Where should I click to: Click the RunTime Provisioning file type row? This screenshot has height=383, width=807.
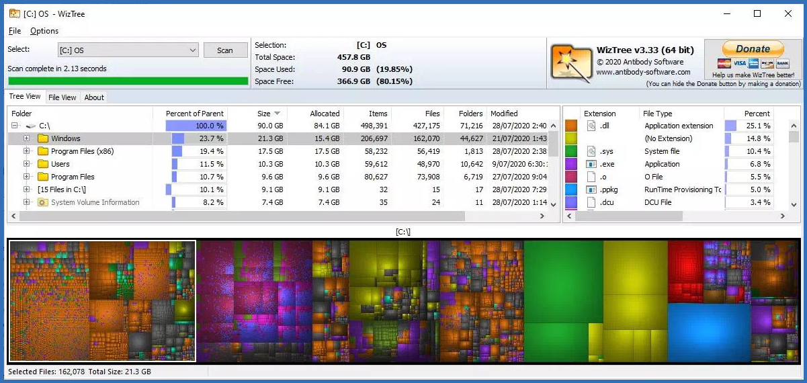681,189
